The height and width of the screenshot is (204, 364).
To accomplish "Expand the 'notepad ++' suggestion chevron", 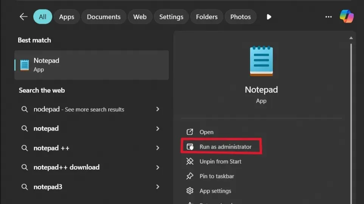I will pyautogui.click(x=158, y=148).
